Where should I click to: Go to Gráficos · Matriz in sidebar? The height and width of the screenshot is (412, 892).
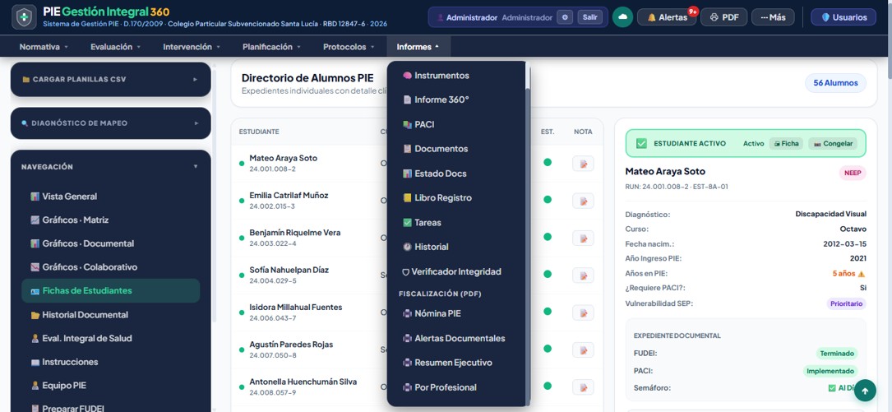click(111, 220)
